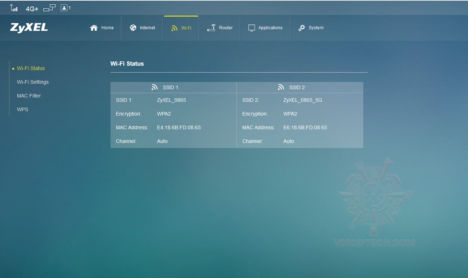Screen dimensions: 468x278
Task: Click the Encryption label in SSID 2 column
Action: 255,114
